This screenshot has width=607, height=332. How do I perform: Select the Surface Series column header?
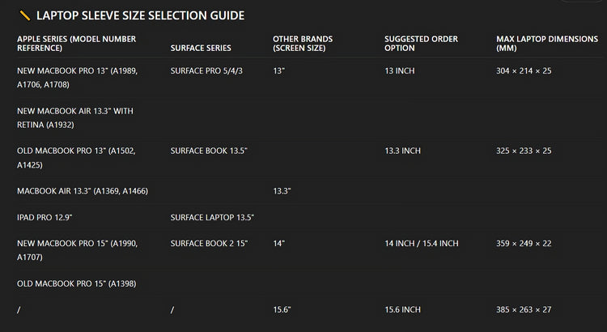[x=201, y=49]
